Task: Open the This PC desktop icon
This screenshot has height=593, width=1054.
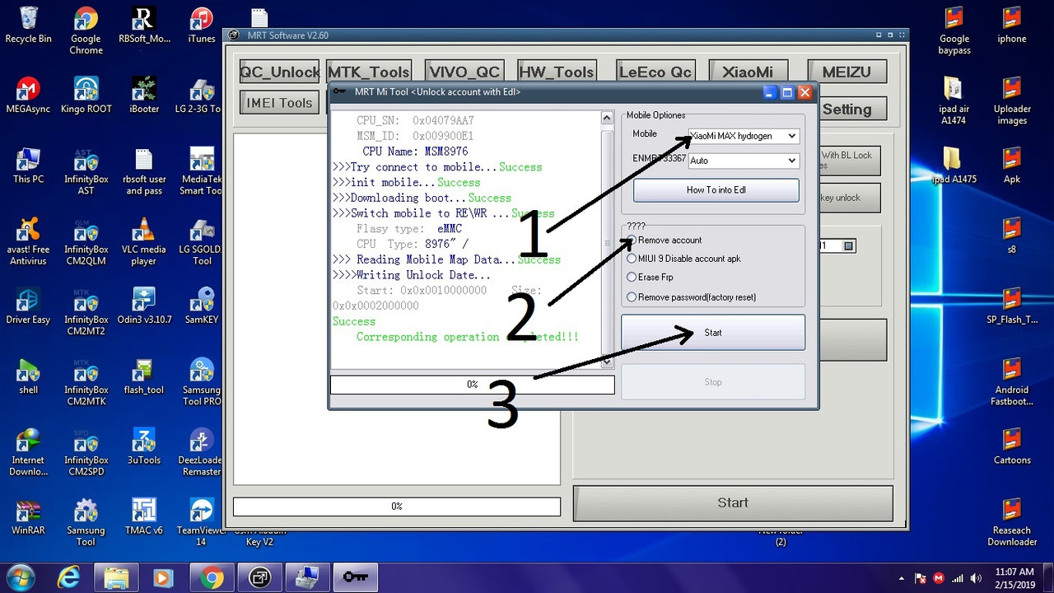Action: pos(28,165)
